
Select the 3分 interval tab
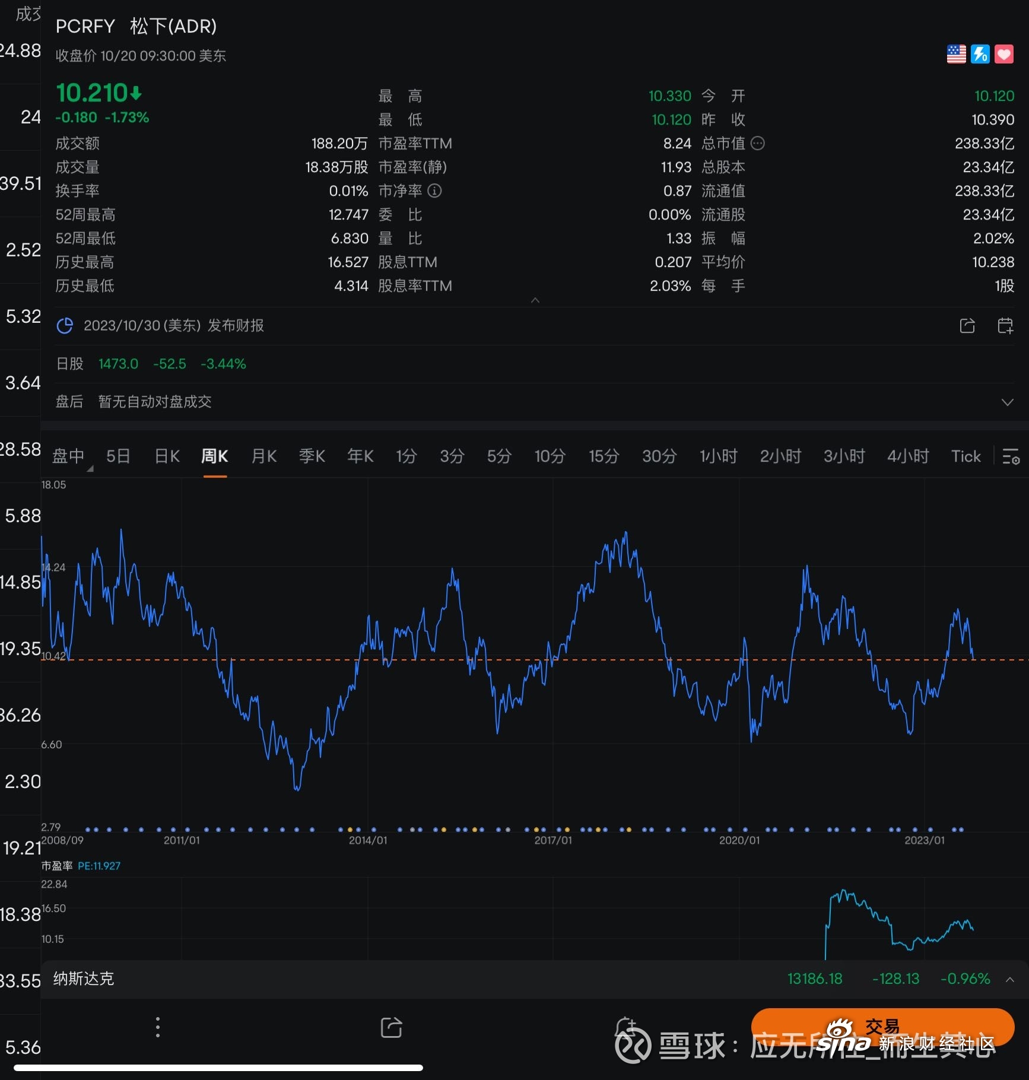tap(452, 456)
